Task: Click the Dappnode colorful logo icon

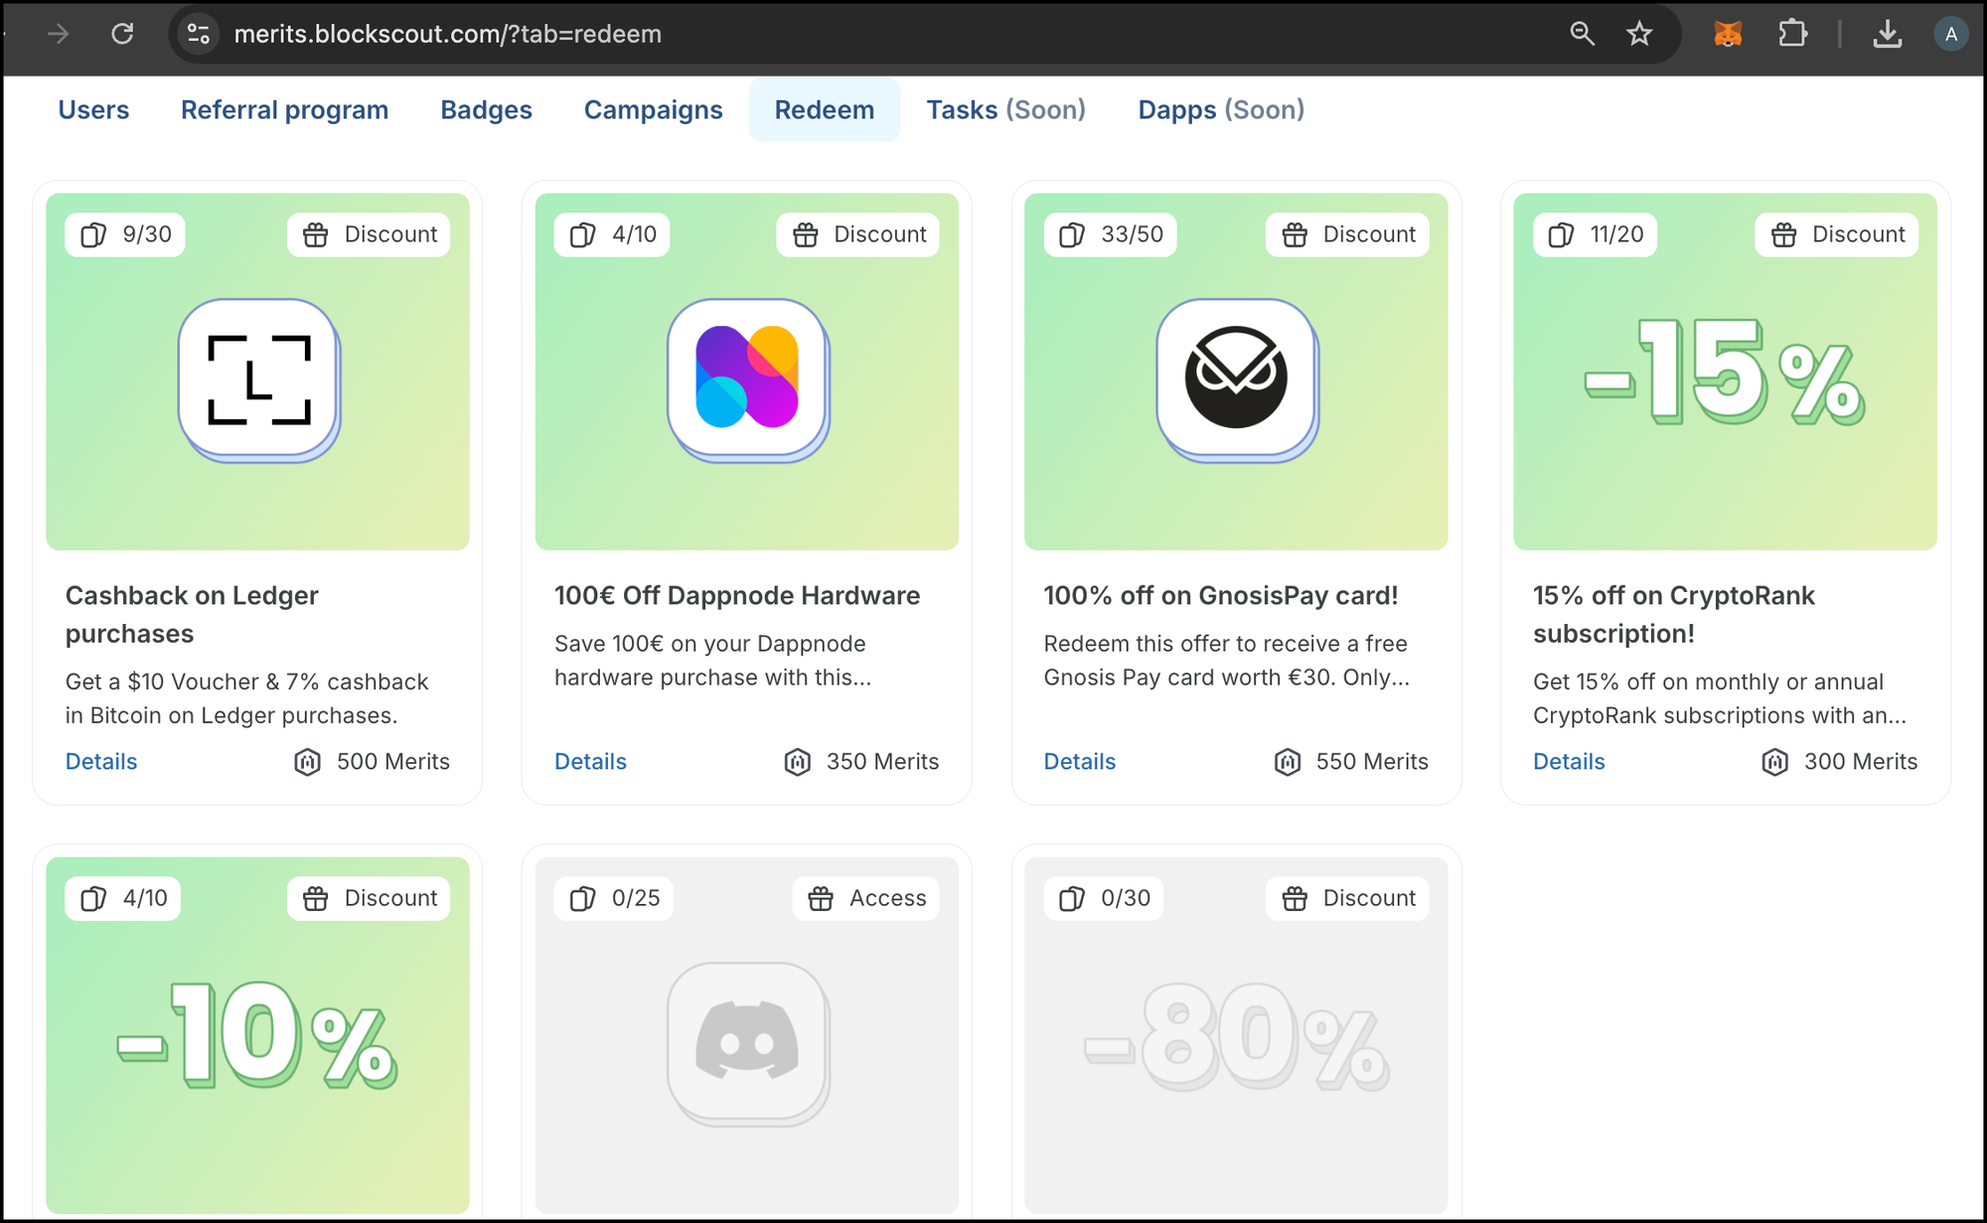Action: [747, 378]
